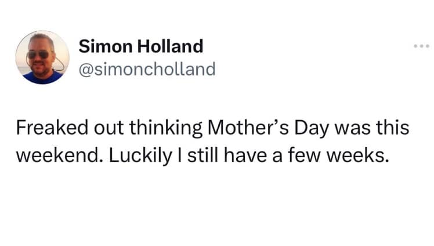
Task: Click Simon Holland's profile picture
Action: click(x=42, y=57)
